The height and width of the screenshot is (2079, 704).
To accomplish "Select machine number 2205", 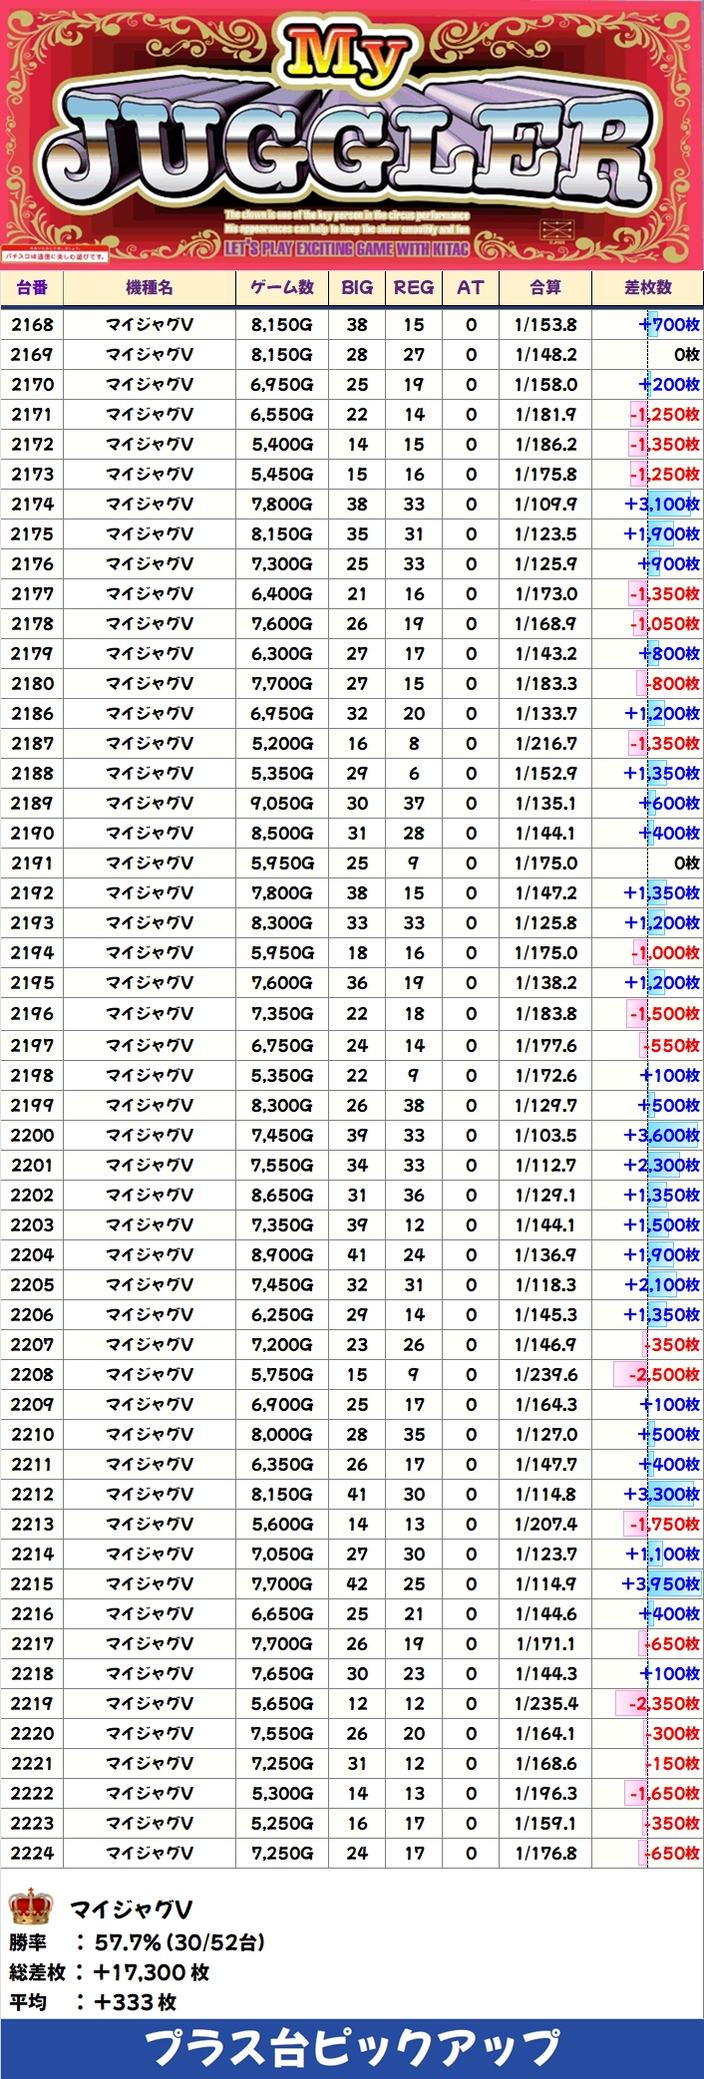I will point(32,1284).
